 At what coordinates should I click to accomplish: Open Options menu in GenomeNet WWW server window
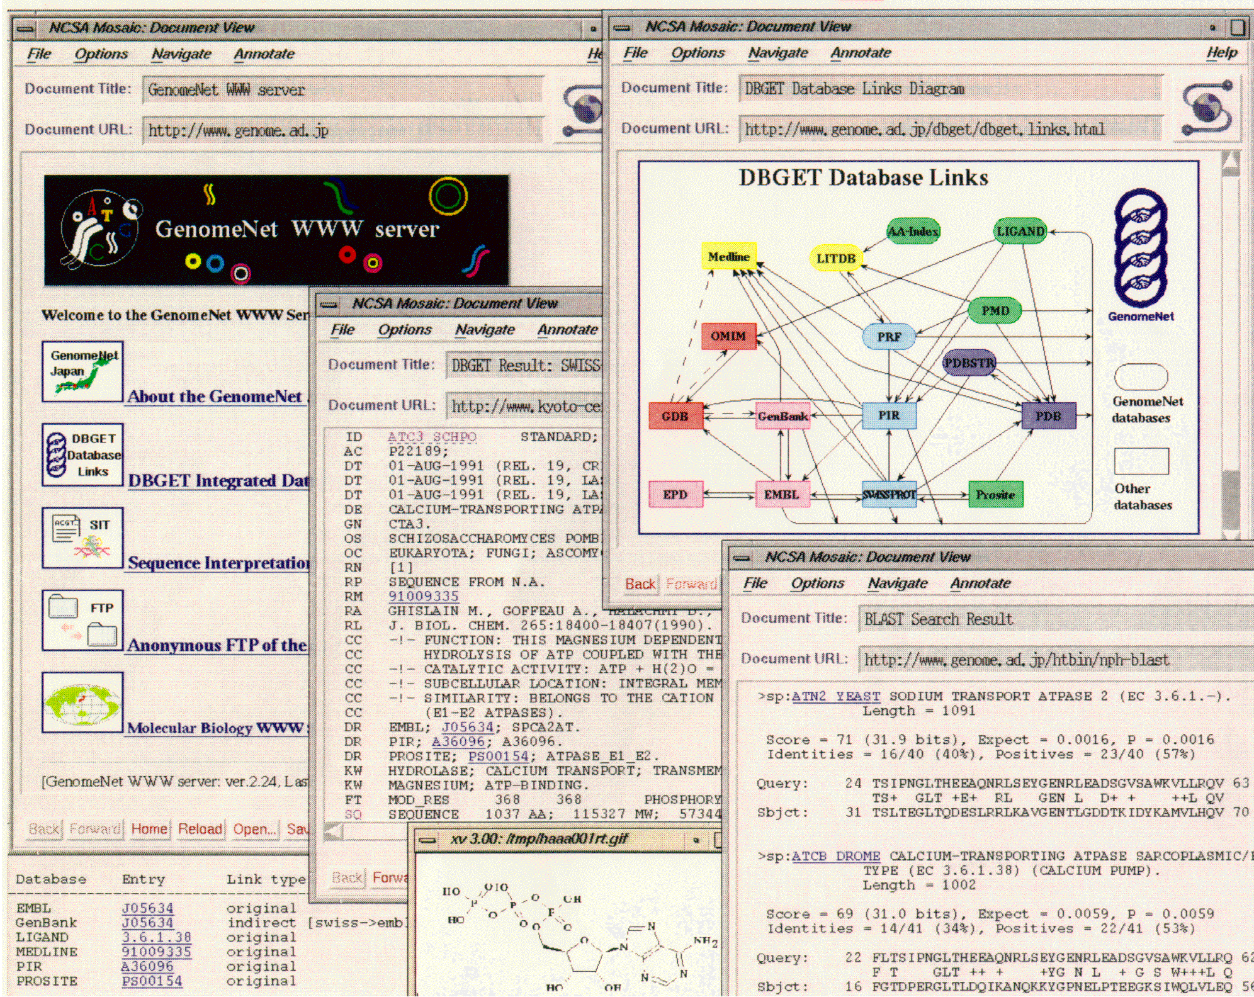tap(101, 54)
